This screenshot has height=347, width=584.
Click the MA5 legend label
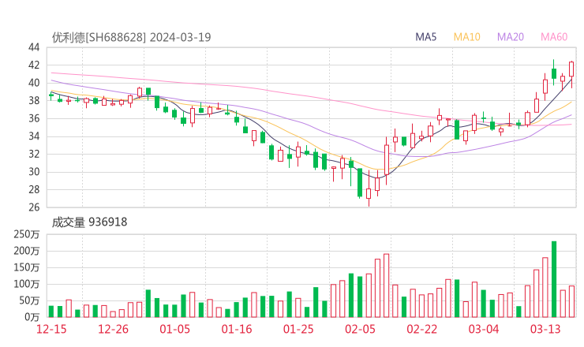(425, 37)
